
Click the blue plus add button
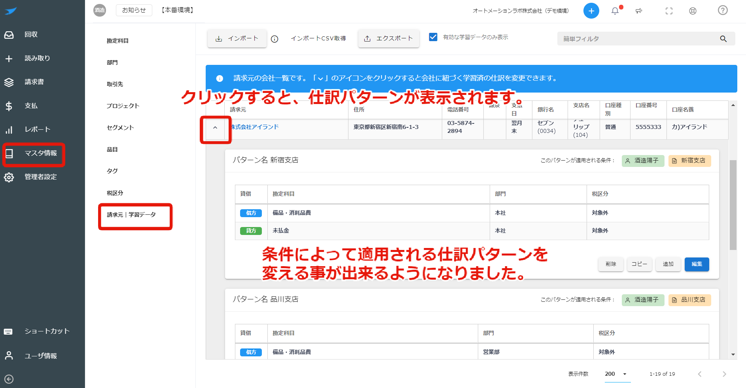(591, 11)
